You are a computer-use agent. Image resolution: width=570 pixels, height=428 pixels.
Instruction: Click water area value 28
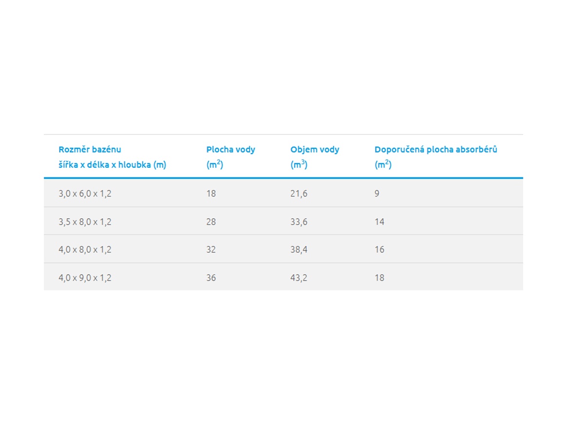tap(211, 222)
